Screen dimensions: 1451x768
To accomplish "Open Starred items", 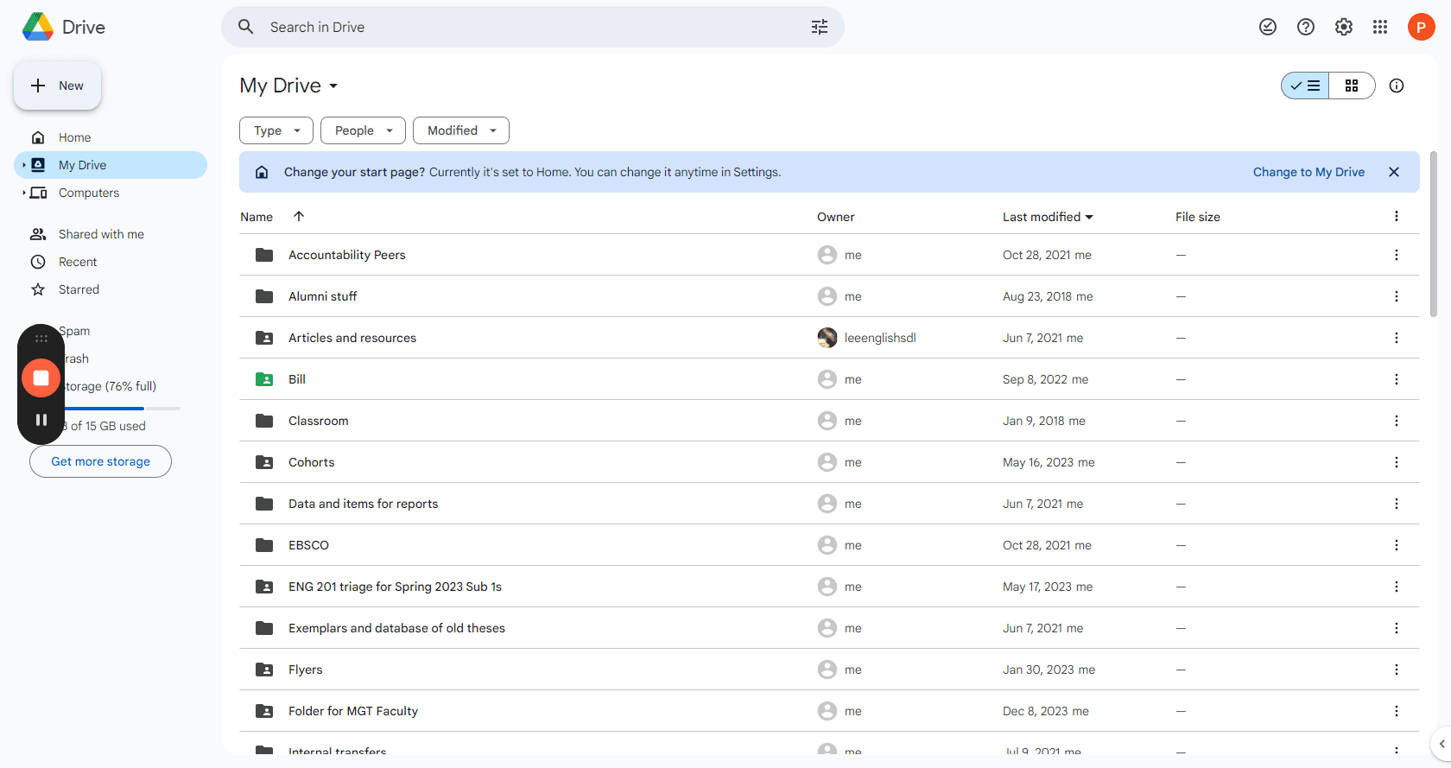I will pos(111,289).
